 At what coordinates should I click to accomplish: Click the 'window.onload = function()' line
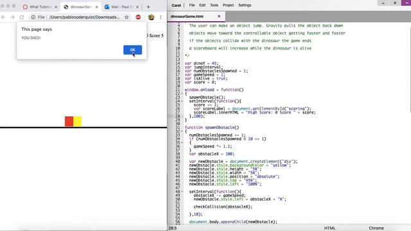click(214, 90)
